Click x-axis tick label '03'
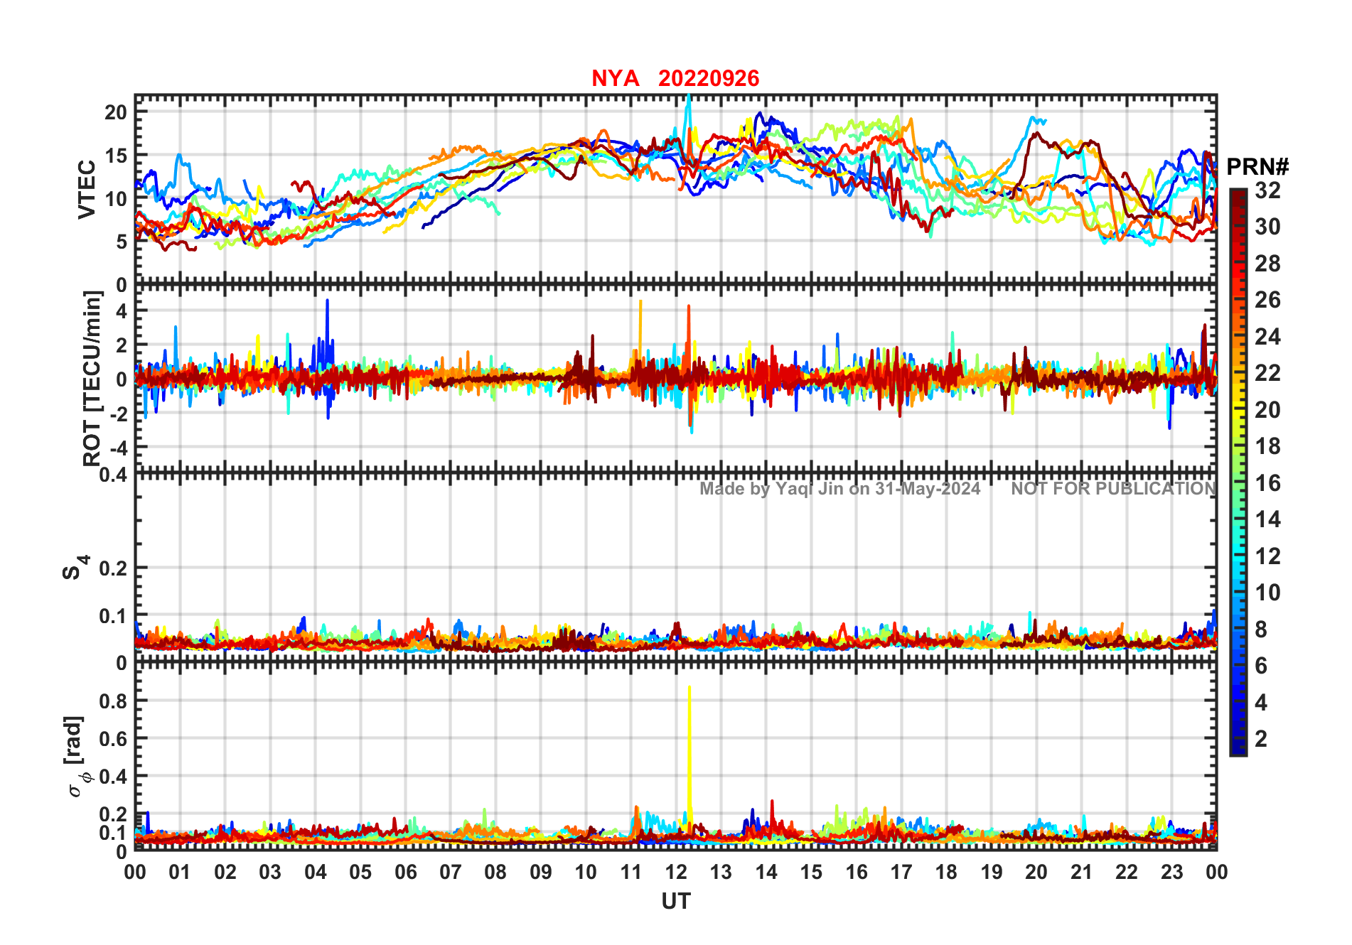 [x=270, y=872]
